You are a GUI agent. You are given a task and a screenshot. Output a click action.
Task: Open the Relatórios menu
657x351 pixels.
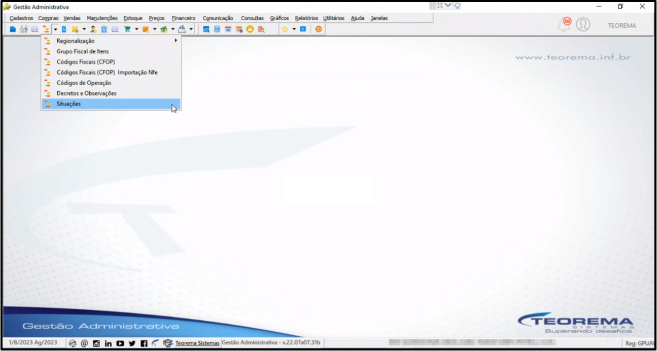(306, 18)
